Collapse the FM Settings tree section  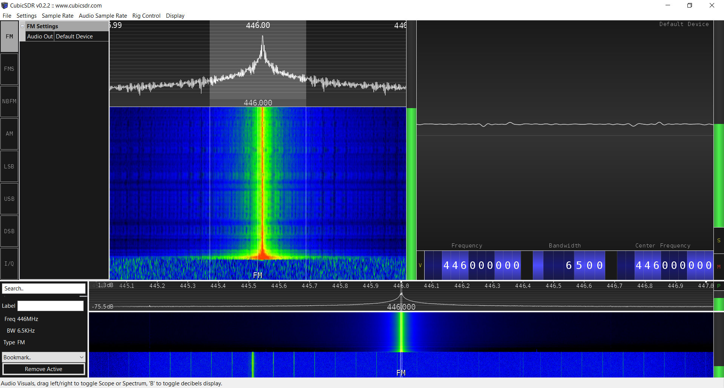point(23,26)
